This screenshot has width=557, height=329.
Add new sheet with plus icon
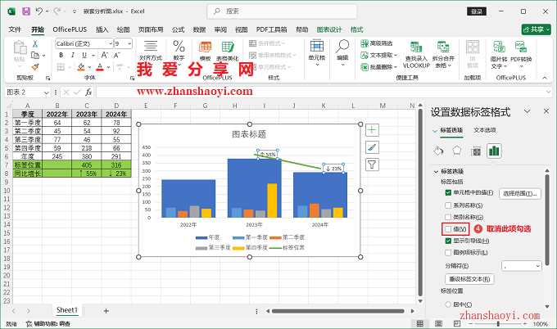106,311
